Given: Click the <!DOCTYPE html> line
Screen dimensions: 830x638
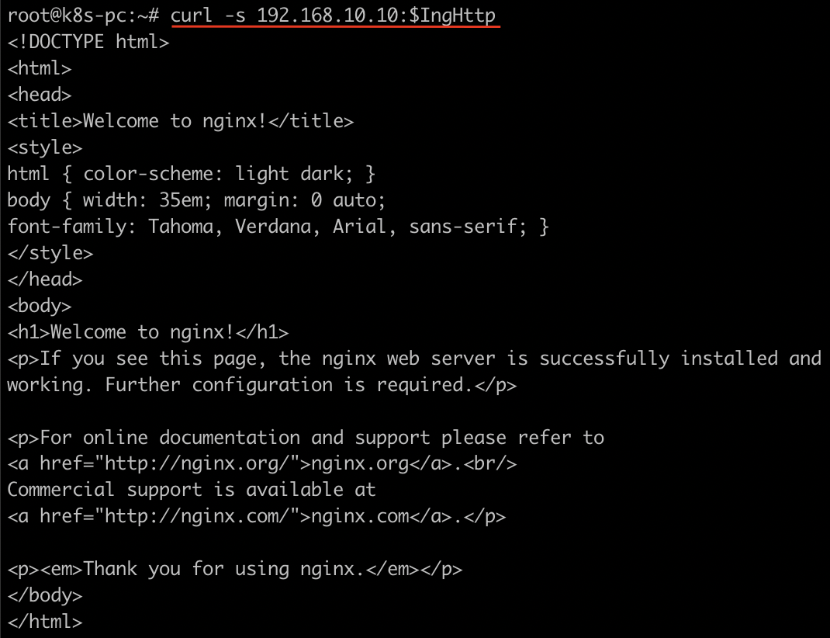Looking at the screenshot, I should point(88,42).
